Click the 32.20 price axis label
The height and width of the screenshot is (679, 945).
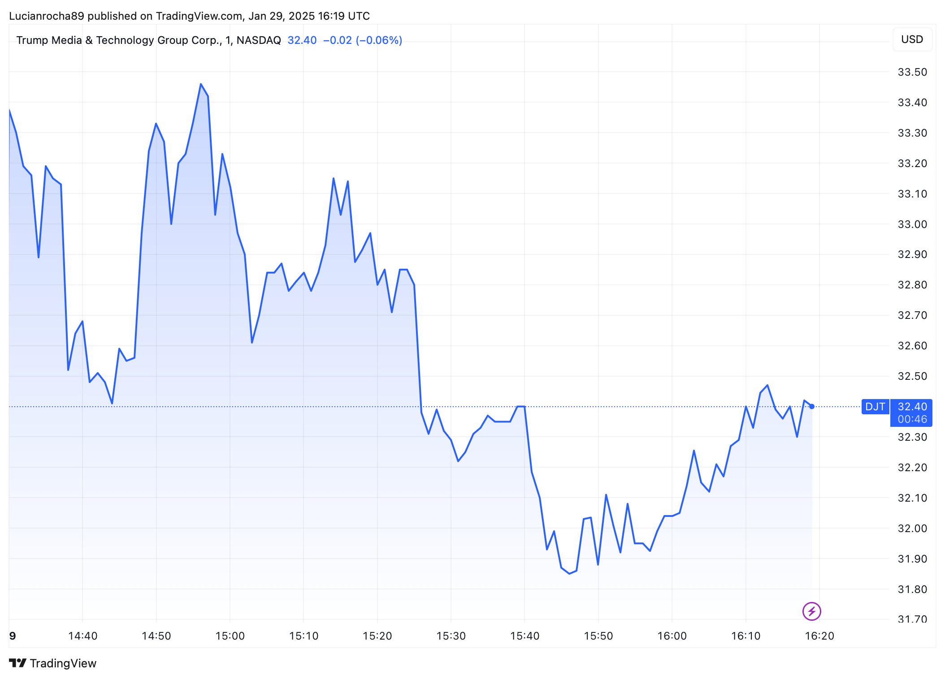[x=912, y=468]
